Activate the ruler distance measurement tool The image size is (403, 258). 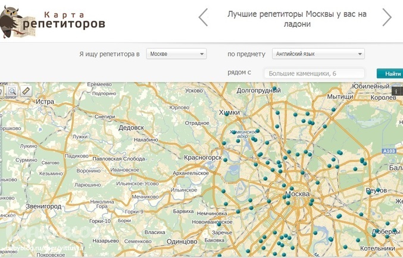coord(26,92)
